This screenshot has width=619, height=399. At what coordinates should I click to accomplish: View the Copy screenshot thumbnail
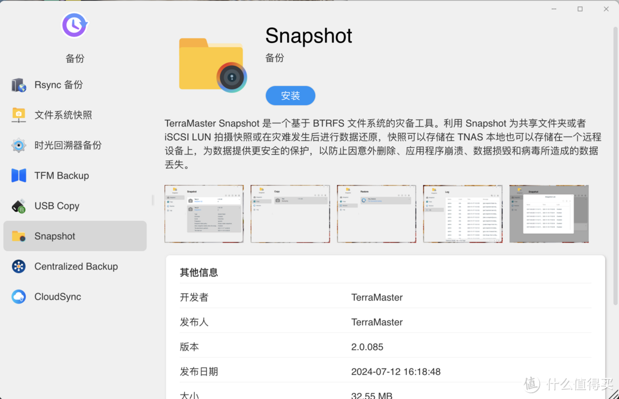coord(290,213)
